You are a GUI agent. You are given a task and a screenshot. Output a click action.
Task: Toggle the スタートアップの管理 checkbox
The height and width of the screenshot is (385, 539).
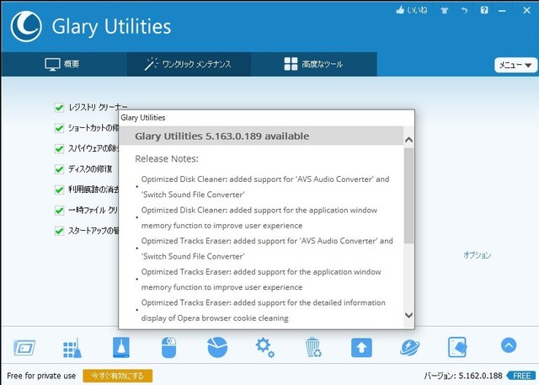coord(60,231)
